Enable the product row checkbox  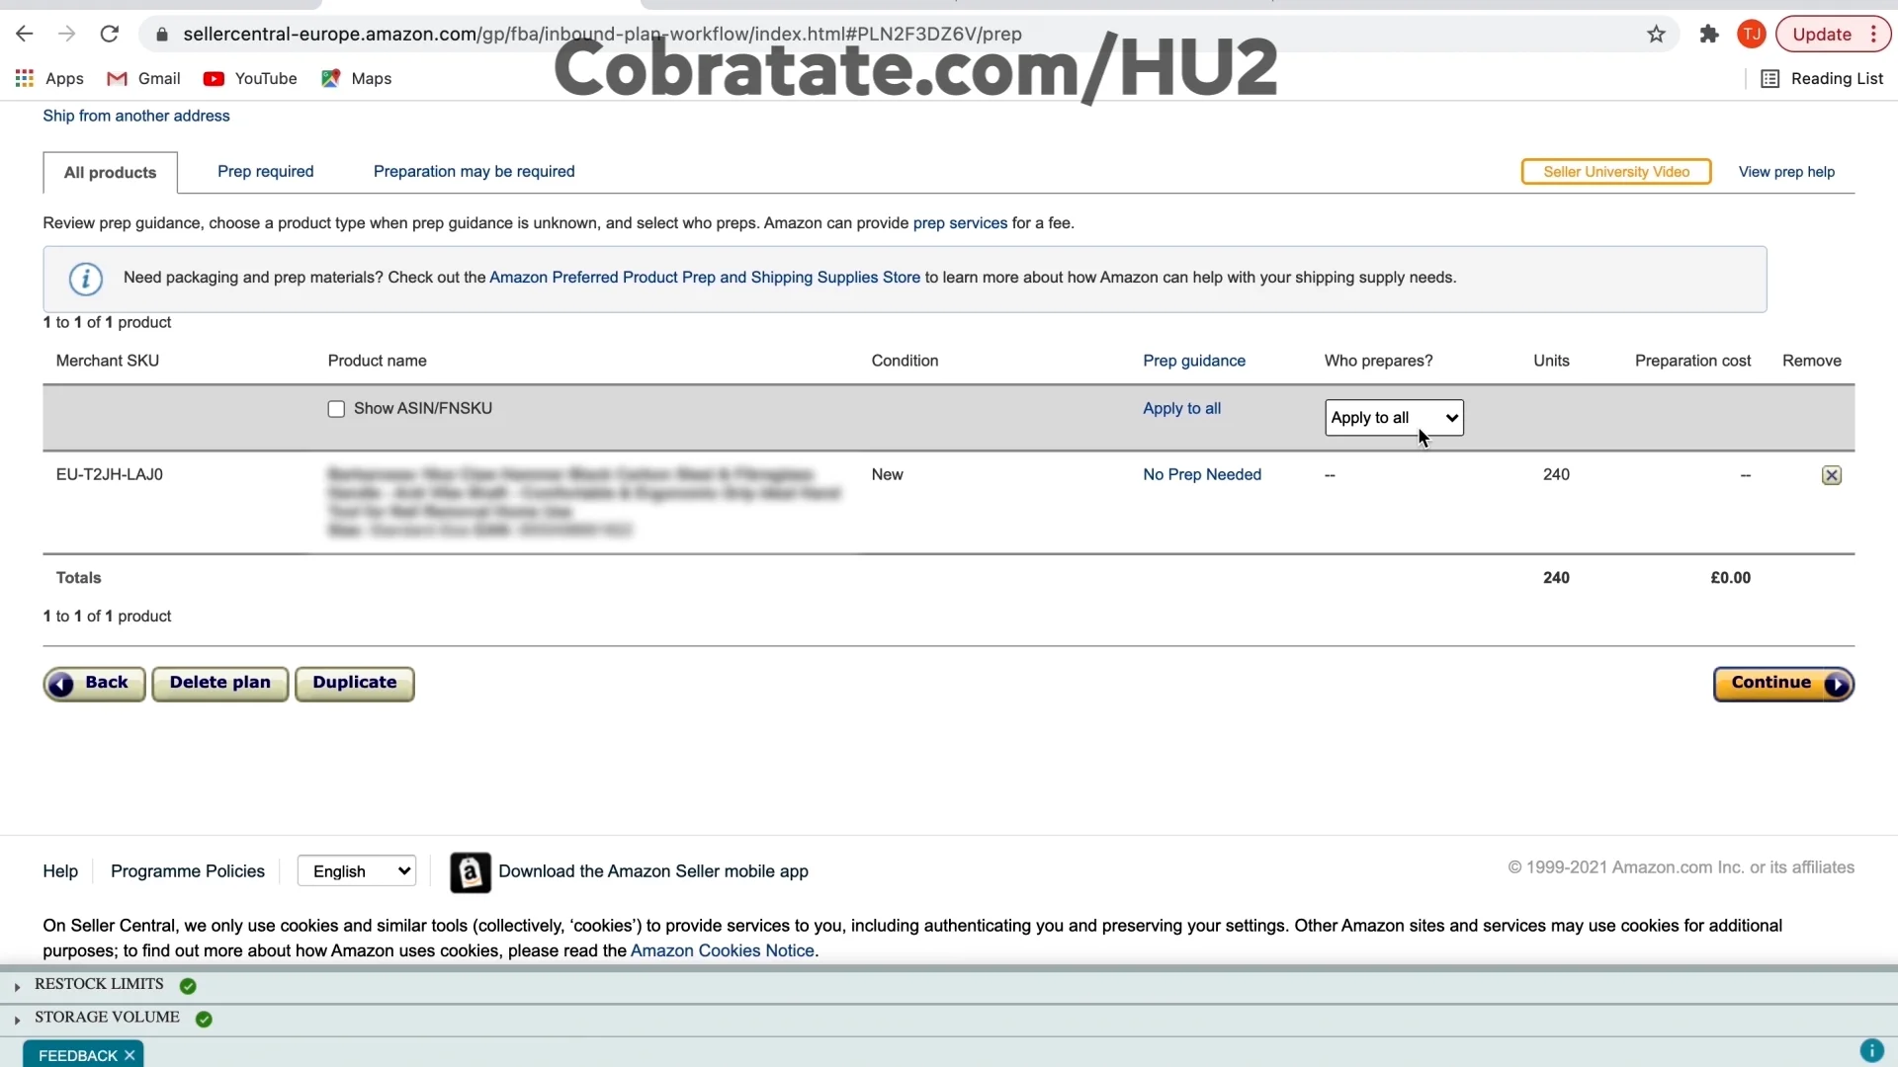(336, 408)
